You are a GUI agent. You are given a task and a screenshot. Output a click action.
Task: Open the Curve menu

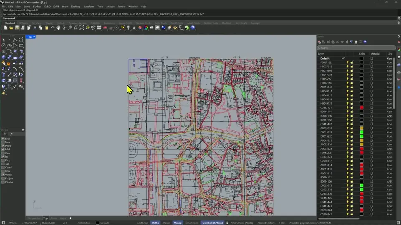coord(27,7)
